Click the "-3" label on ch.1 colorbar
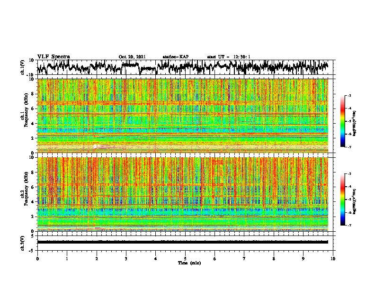Viewport: 375px width, 290px height. tap(349, 95)
